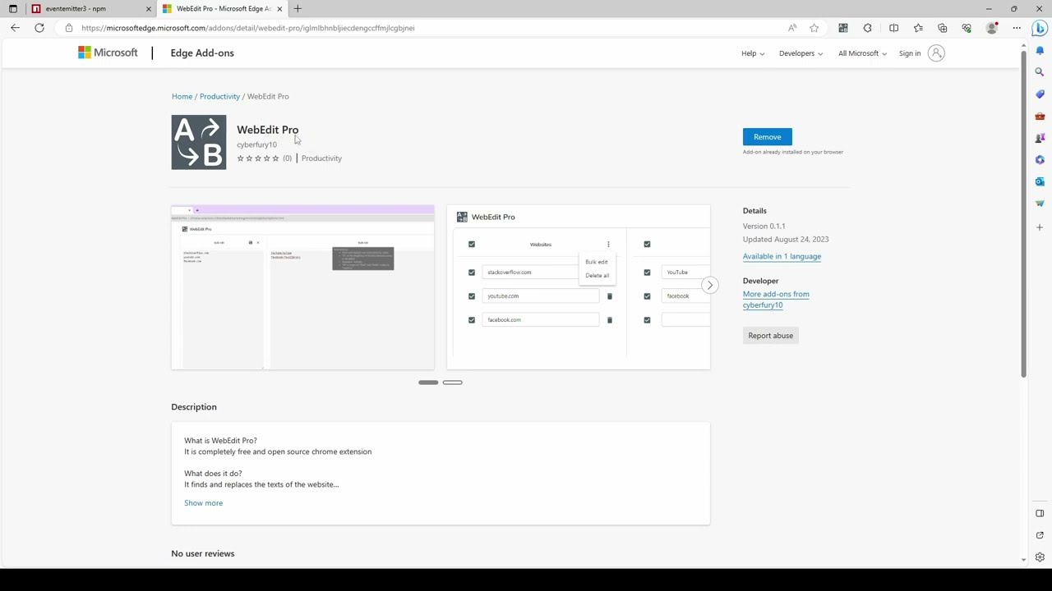Open the sidebar Microsoft 365 icon
1052x591 pixels.
(x=1040, y=160)
